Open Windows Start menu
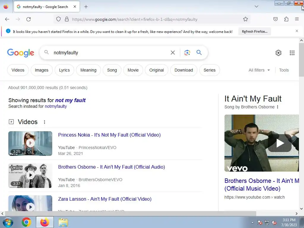Viewport: 304px width, 228px height. click(x=8, y=222)
